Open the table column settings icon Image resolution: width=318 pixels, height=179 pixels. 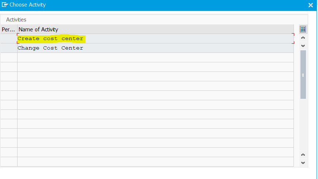303,29
